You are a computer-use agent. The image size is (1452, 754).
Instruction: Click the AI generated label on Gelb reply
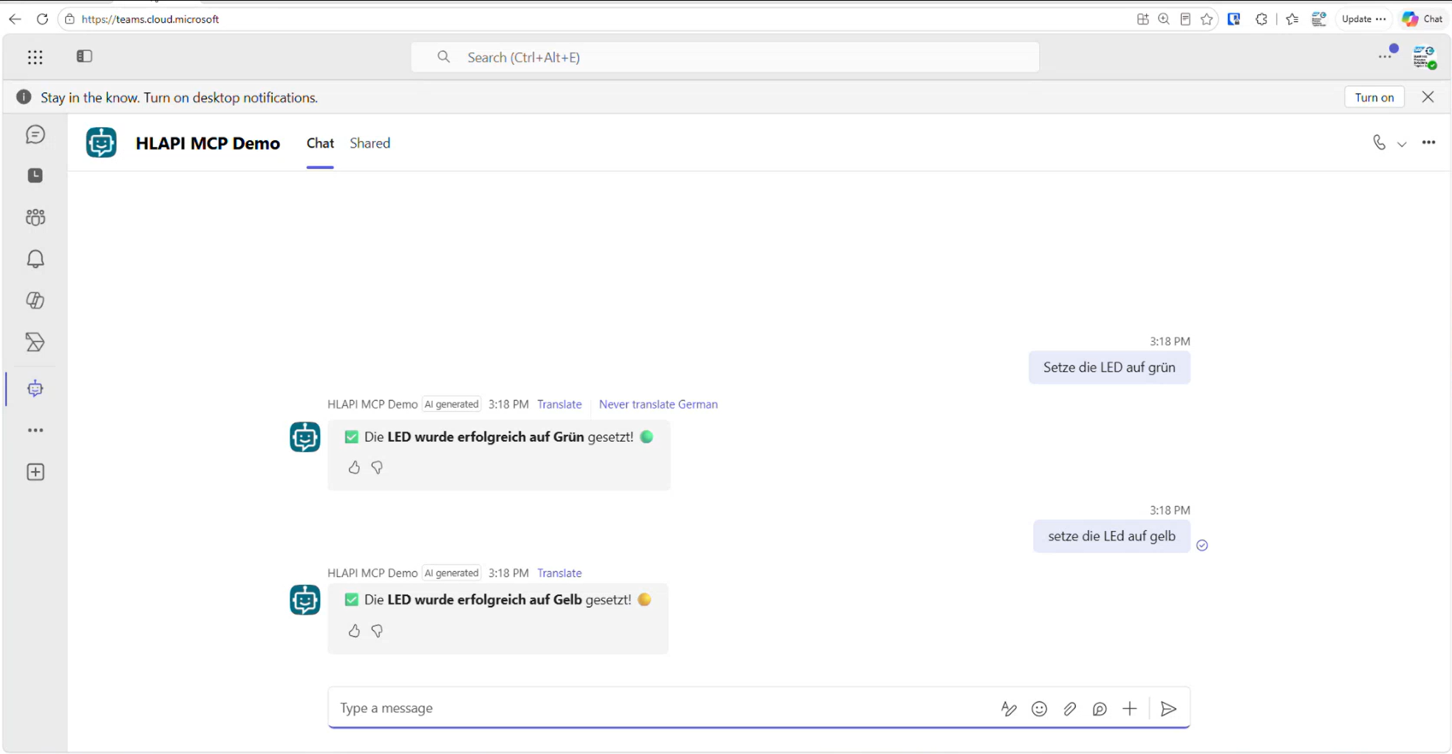451,573
